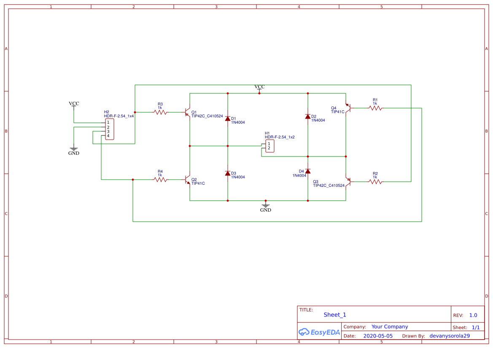Select diode D1 1N4004 symbol
Image resolution: width=493 pixels, height=348 pixels.
click(x=228, y=119)
